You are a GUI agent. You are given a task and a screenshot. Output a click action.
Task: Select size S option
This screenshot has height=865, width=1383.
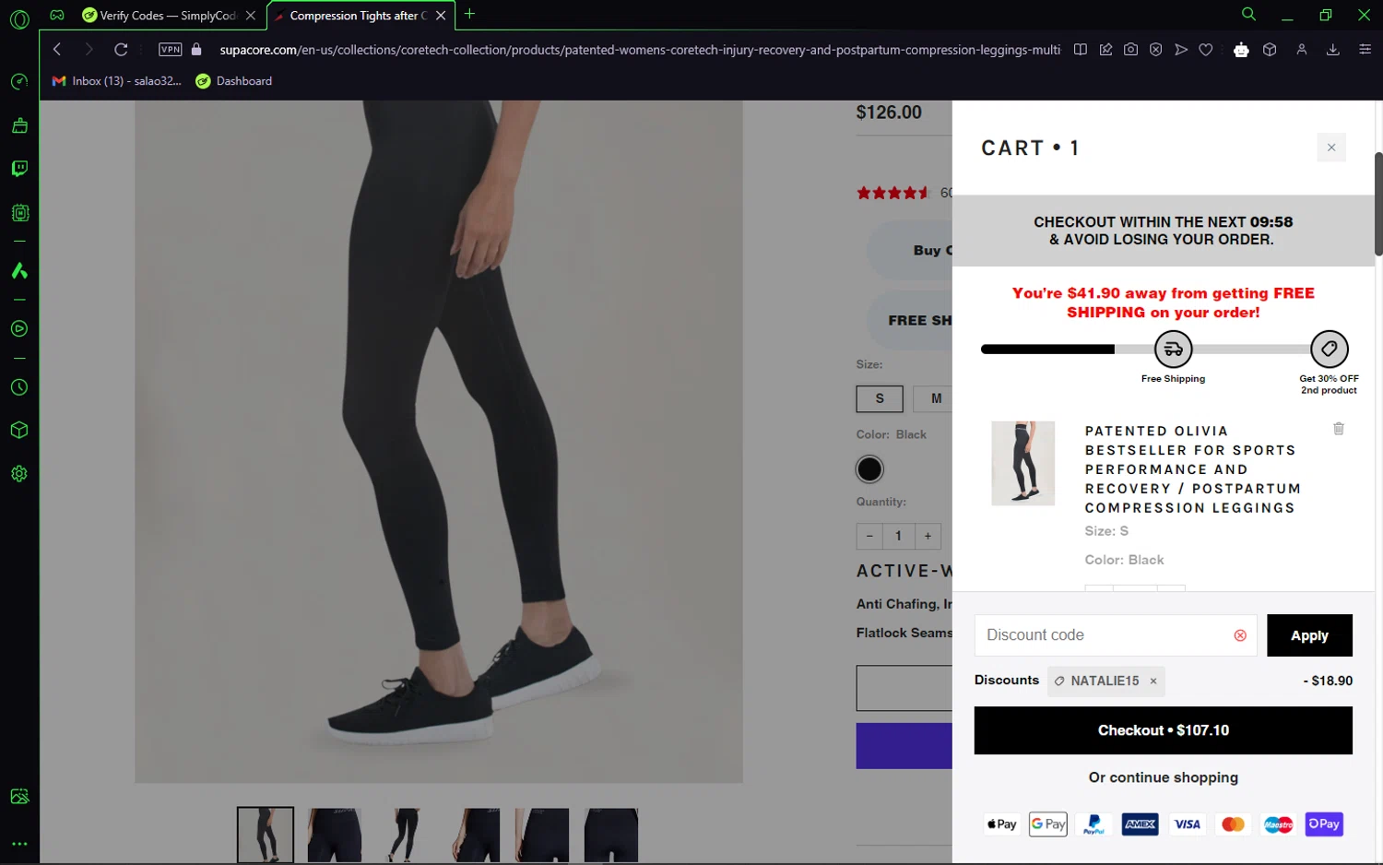(880, 398)
